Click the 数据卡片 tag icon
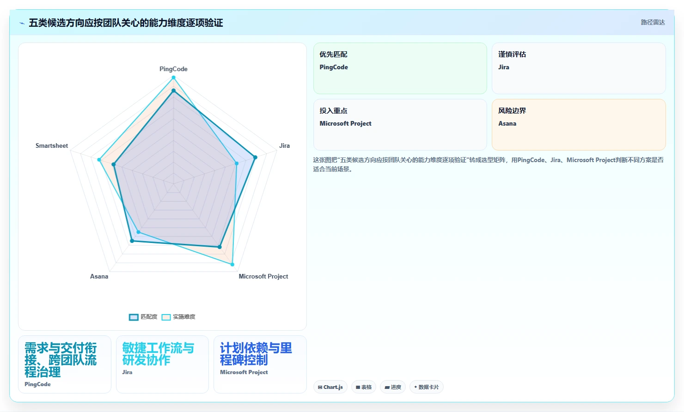 pyautogui.click(x=415, y=387)
